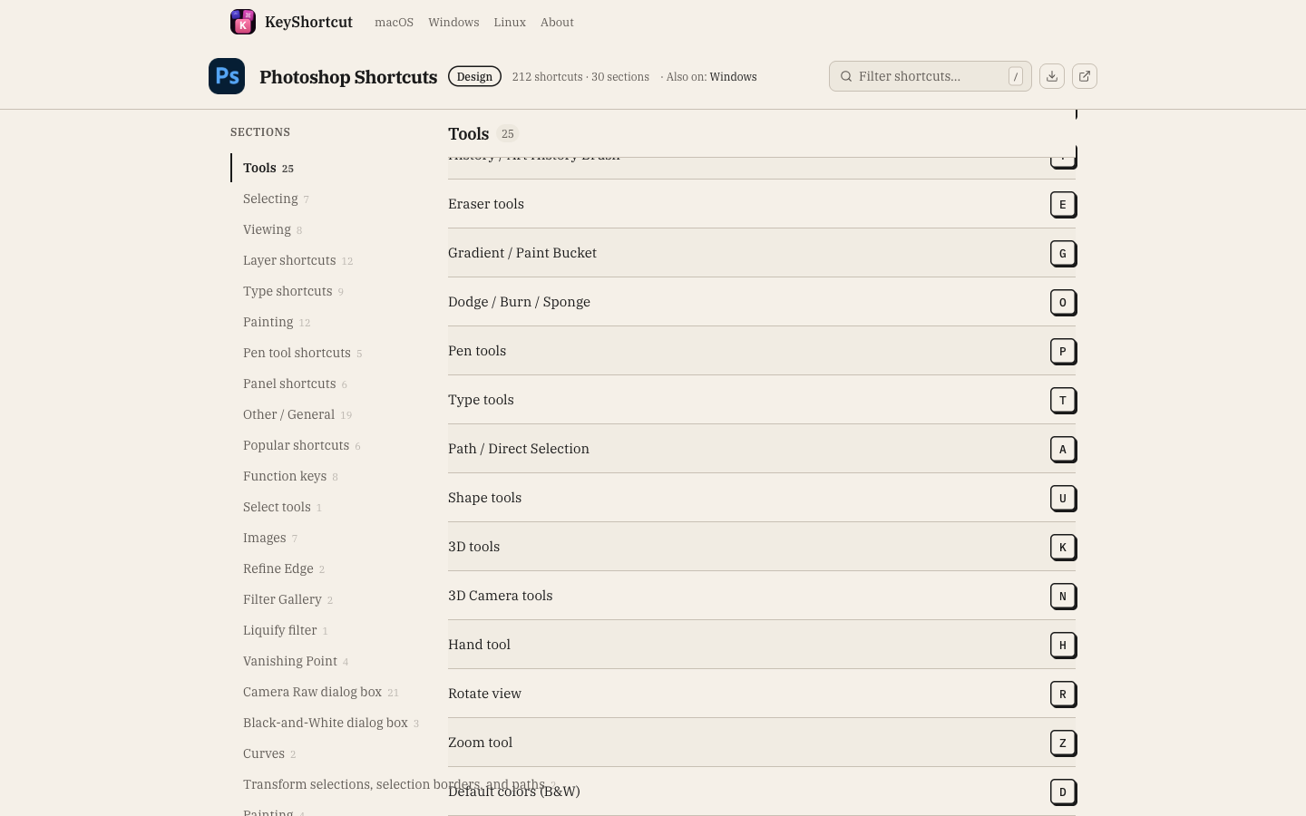Click the G key for Gradient / Paint Bucket
Viewport: 1306px width, 816px height.
click(1063, 253)
